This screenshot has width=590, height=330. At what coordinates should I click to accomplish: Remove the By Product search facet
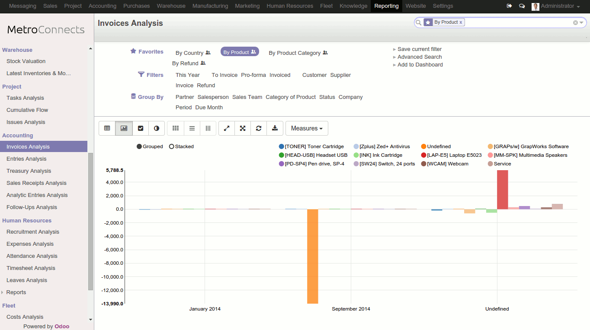[x=461, y=22]
